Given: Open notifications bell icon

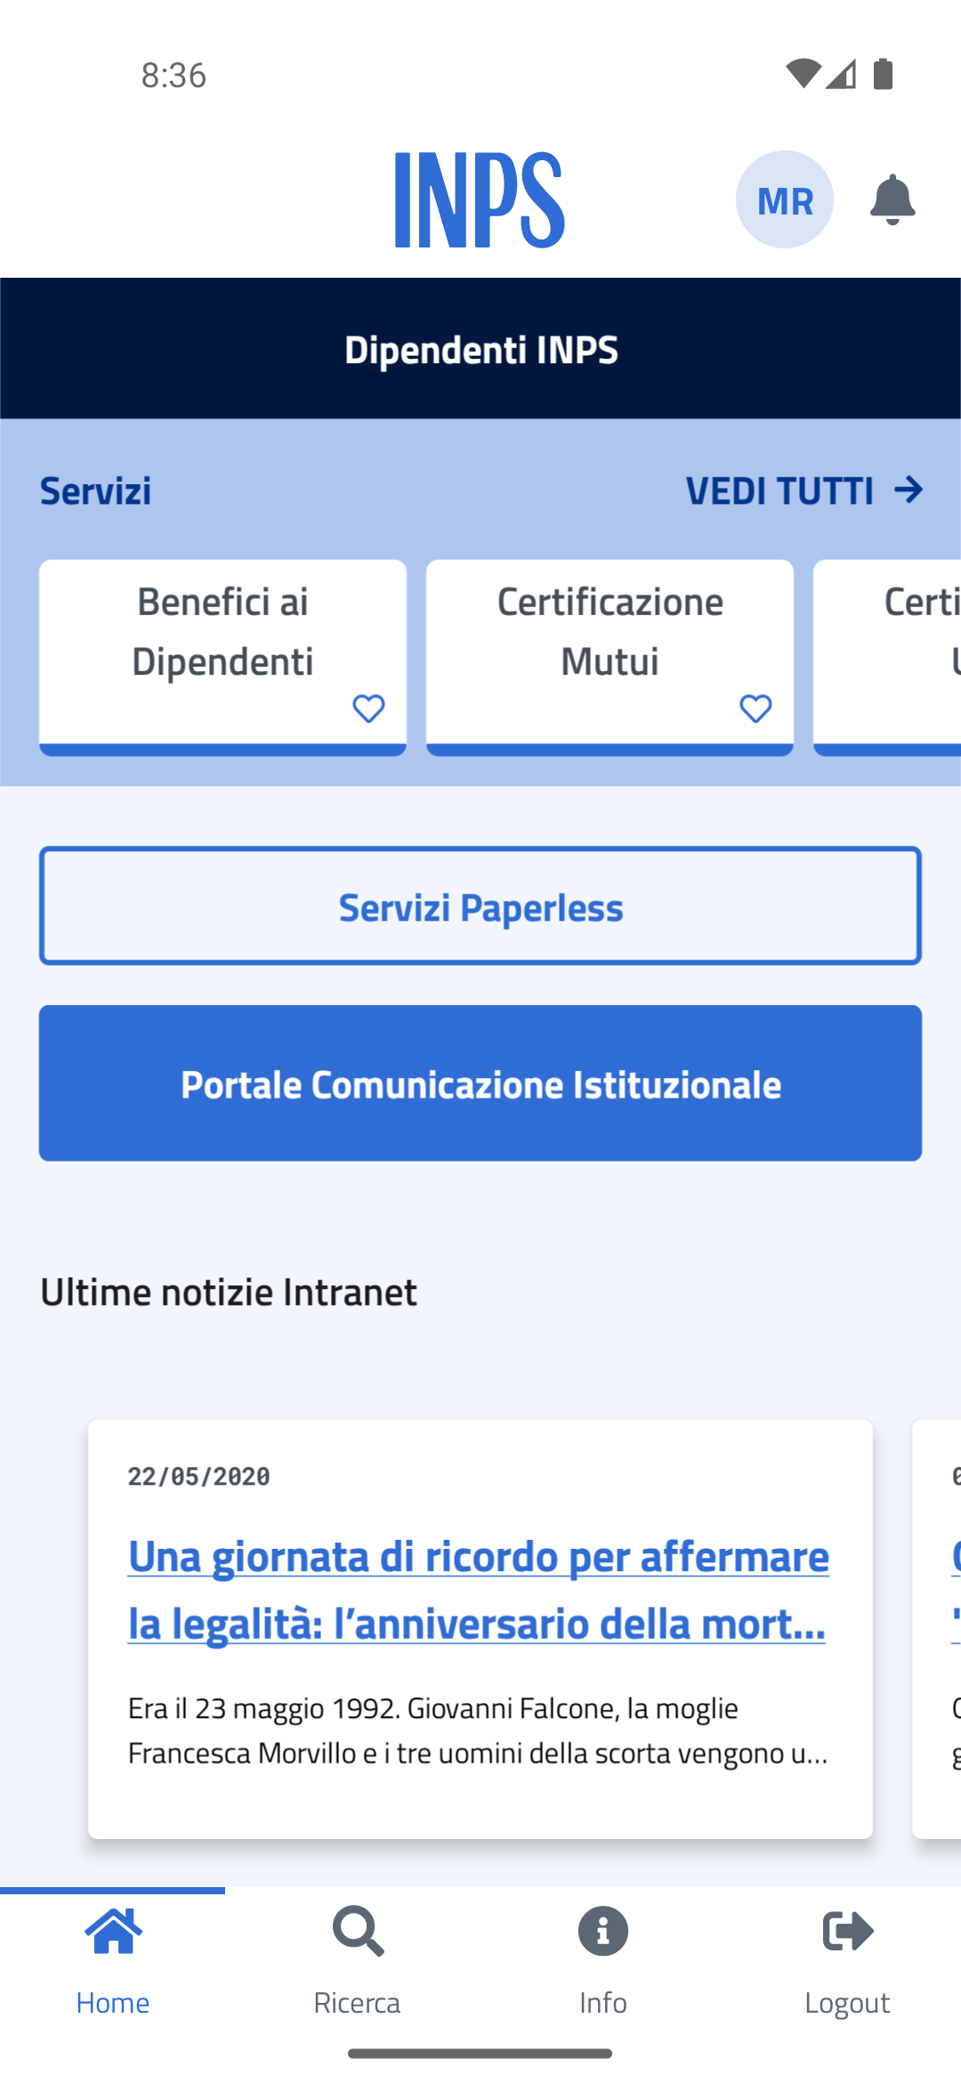Looking at the screenshot, I should 892,199.
